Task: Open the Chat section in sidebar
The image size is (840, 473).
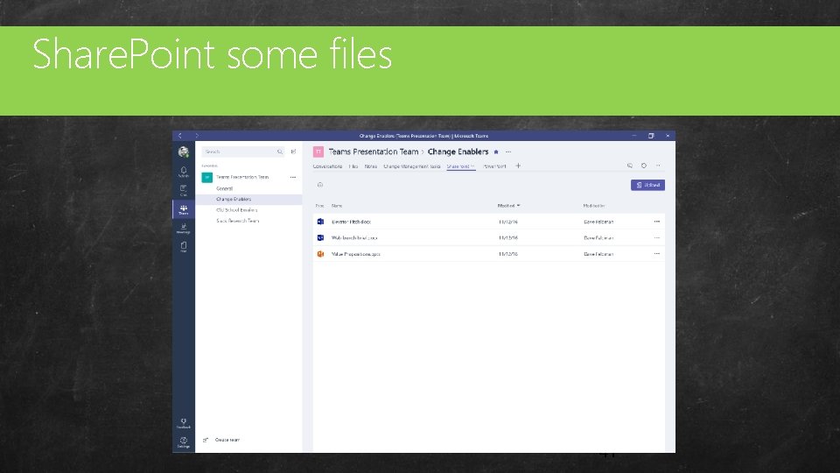Action: click(183, 190)
